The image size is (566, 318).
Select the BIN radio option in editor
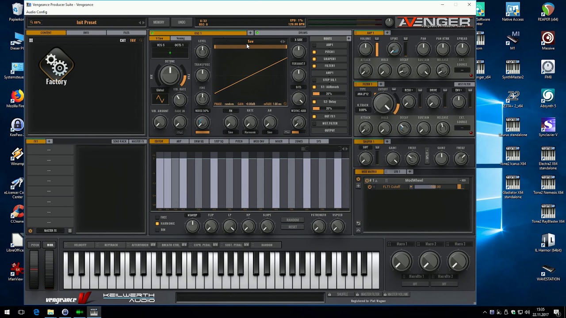tap(157, 230)
